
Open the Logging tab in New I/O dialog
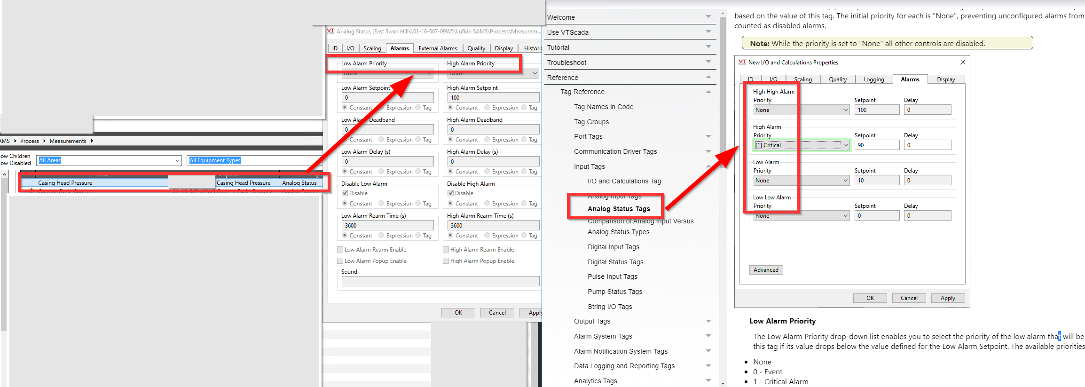click(x=873, y=79)
